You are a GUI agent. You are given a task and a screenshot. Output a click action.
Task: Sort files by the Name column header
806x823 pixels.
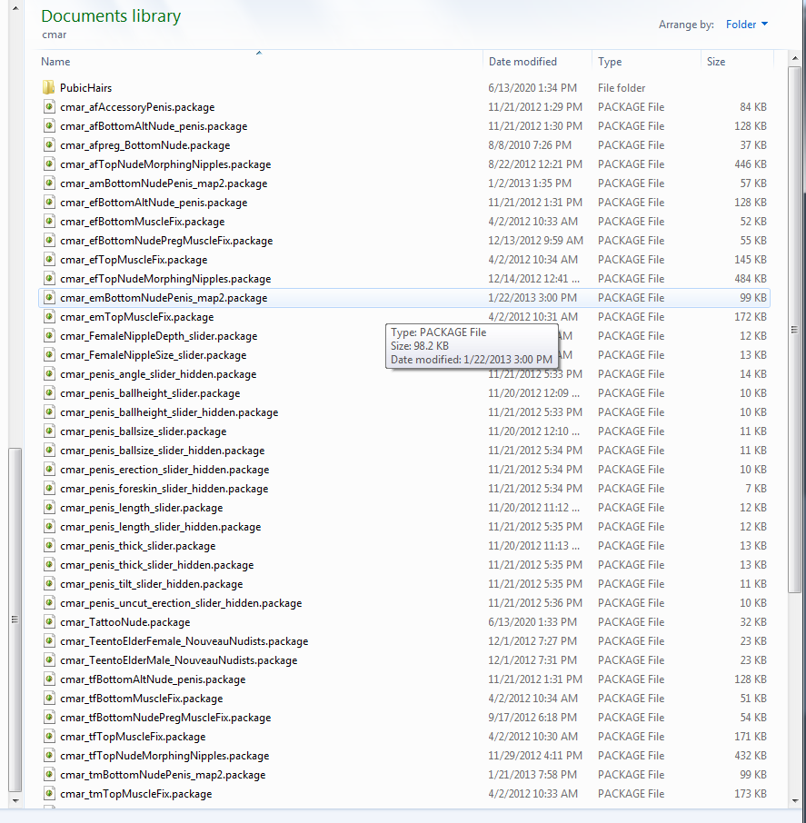259,62
